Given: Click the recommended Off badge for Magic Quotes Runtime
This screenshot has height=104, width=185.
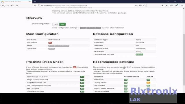Looking at the screenshot, I should (125, 89).
